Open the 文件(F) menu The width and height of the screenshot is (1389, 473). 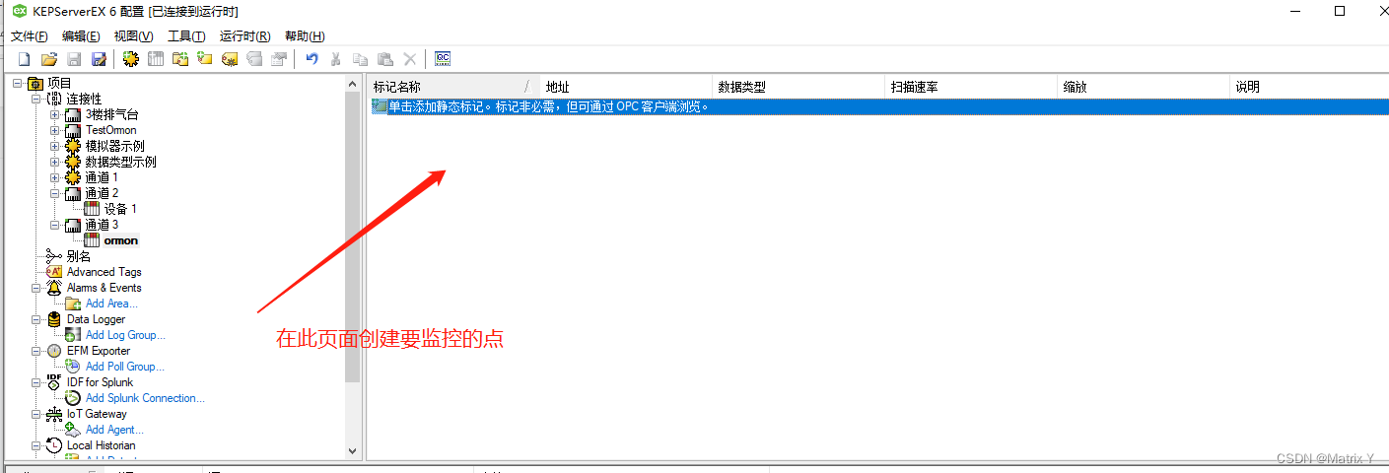30,36
